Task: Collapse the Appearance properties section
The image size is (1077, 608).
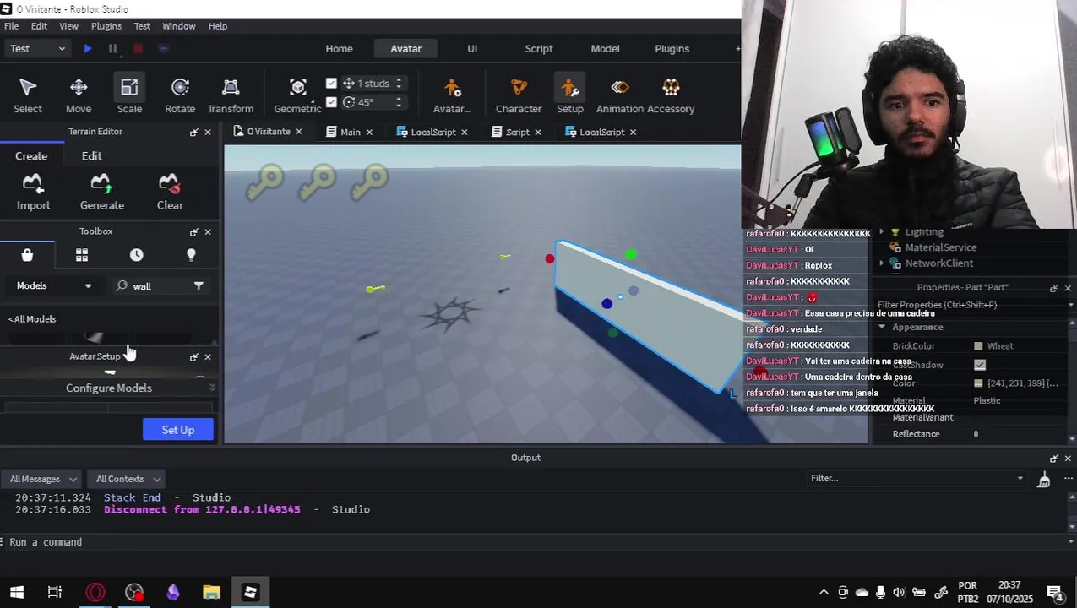Action: (x=882, y=328)
